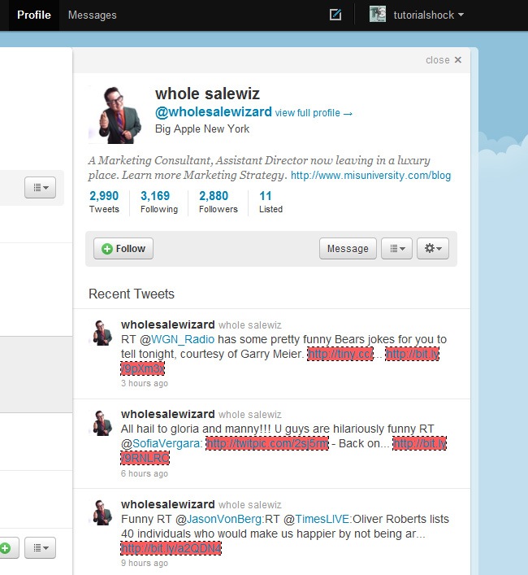The image size is (528, 575).
Task: Click the green plus follow button in the left panel
Action: (x=6, y=548)
